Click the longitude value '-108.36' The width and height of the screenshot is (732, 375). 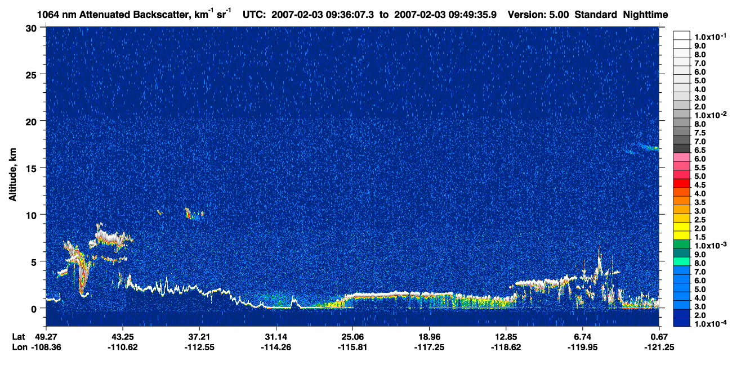[46, 347]
